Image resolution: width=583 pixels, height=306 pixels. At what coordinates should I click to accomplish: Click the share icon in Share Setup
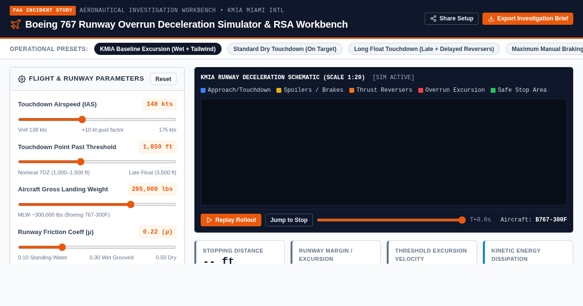click(433, 18)
